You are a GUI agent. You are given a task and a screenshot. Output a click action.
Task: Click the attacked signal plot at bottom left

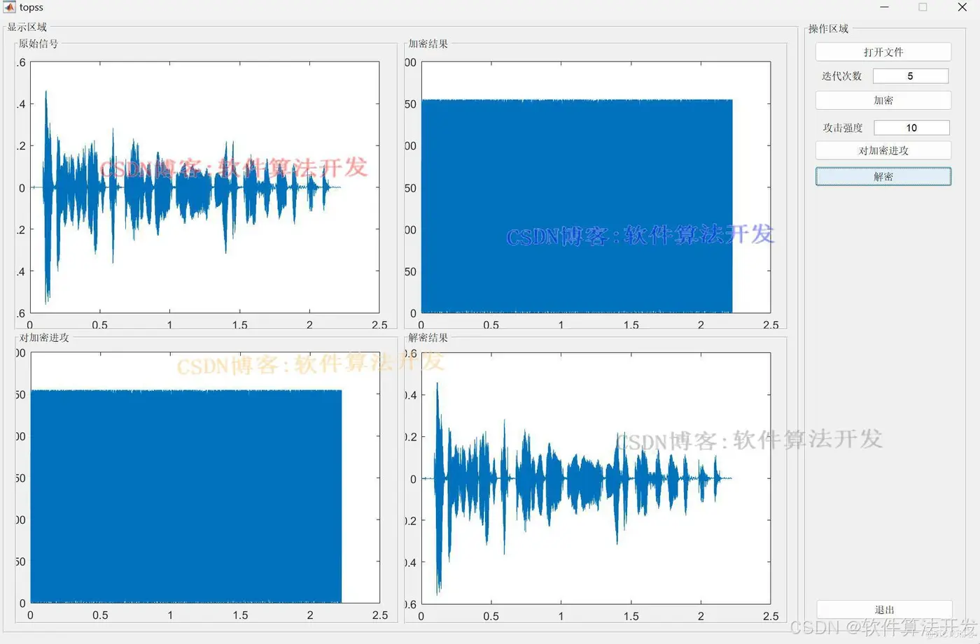(x=204, y=478)
